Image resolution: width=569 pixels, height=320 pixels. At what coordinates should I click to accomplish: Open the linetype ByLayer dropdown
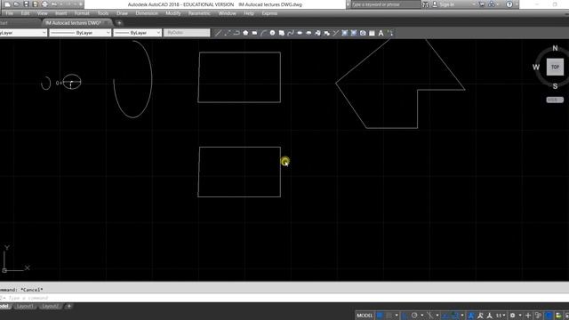pos(80,33)
